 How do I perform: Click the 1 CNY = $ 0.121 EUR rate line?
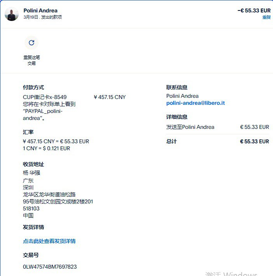click(46, 148)
